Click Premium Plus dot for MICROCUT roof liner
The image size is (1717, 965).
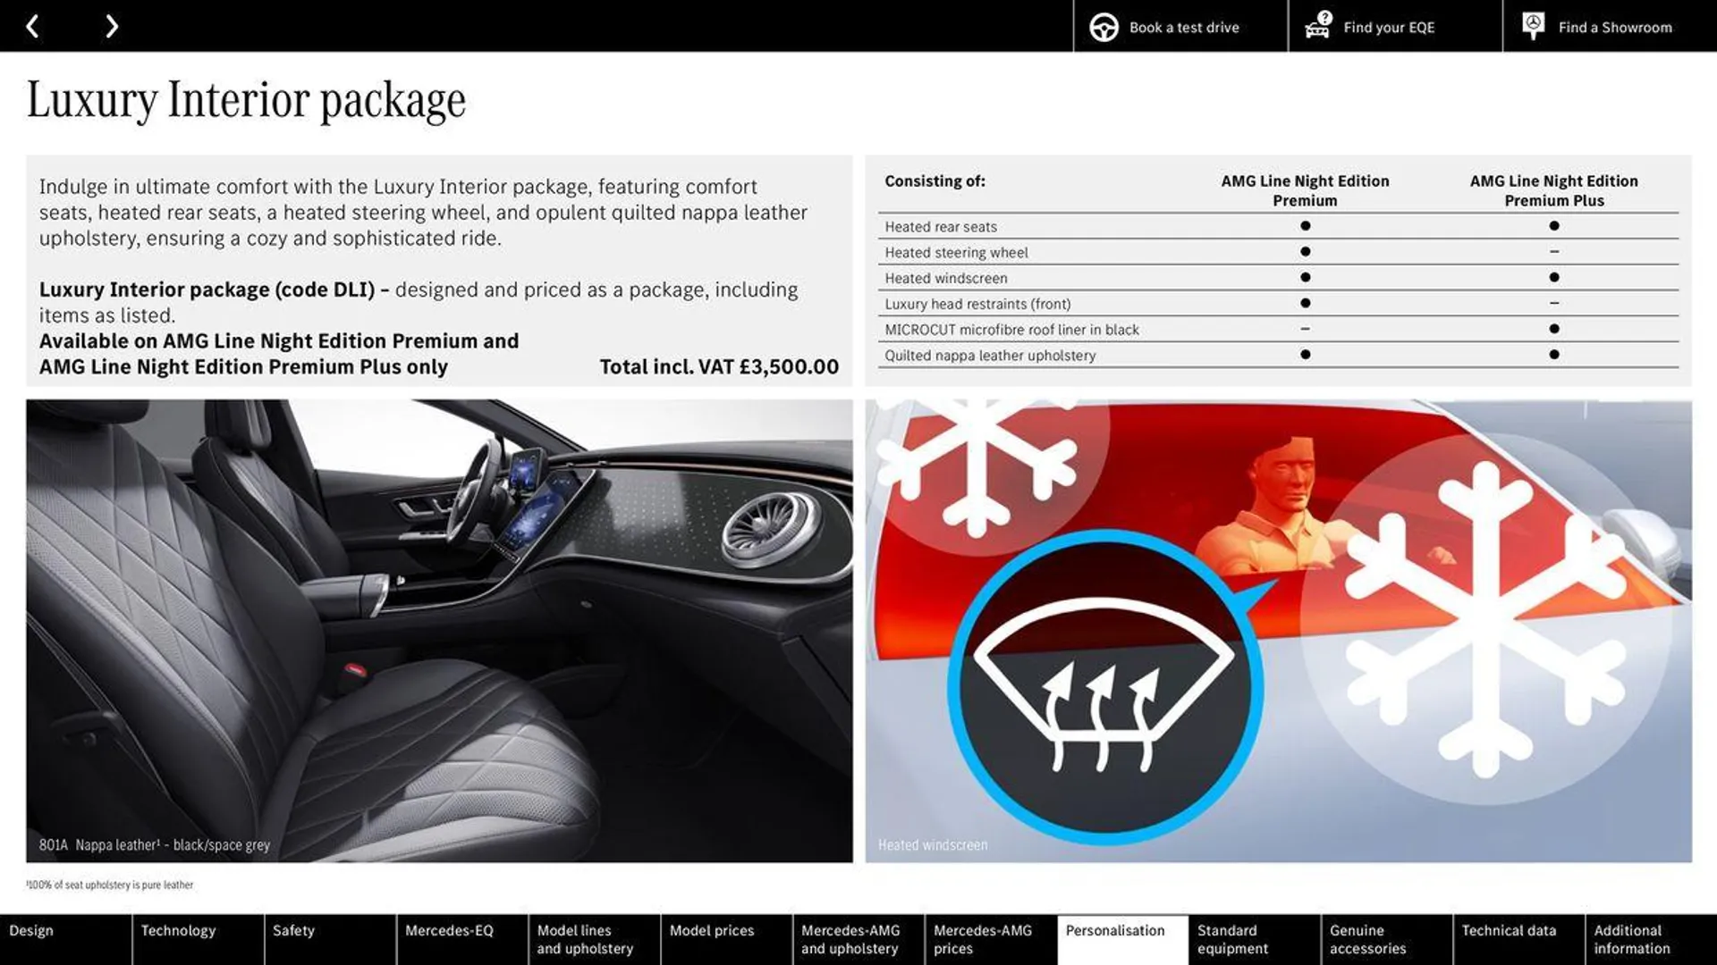pyautogui.click(x=1553, y=329)
